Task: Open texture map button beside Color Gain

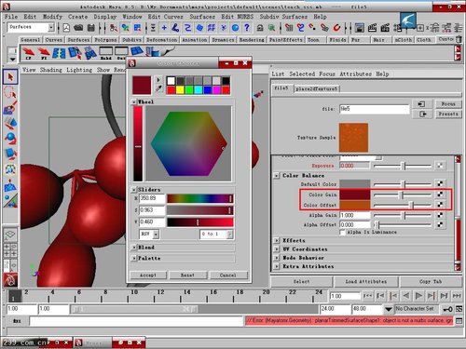Action: coord(440,195)
